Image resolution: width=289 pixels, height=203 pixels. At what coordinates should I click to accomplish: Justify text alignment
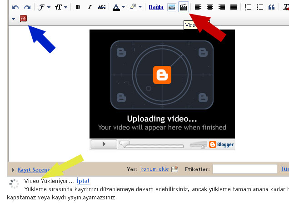click(234, 7)
